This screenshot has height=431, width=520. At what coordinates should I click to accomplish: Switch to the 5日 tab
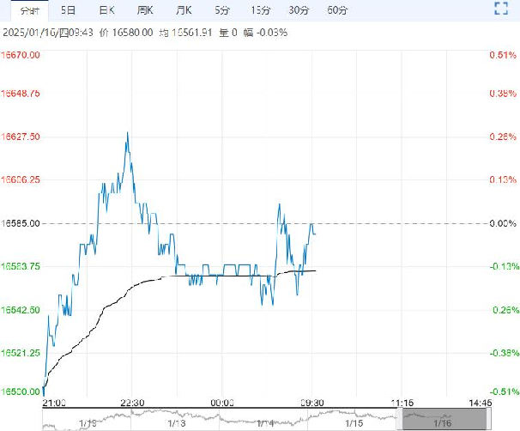click(68, 10)
